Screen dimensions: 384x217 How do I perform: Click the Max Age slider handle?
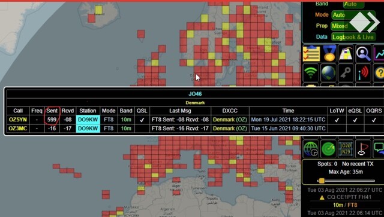tap(322, 181)
